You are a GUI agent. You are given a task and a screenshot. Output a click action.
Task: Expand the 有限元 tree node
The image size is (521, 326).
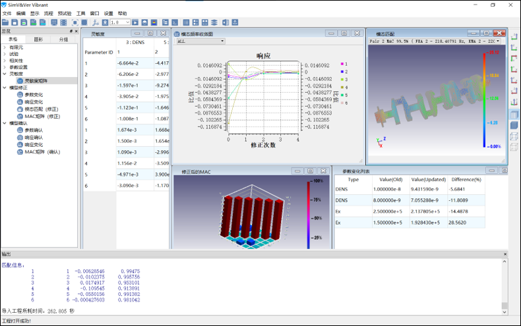(5, 47)
